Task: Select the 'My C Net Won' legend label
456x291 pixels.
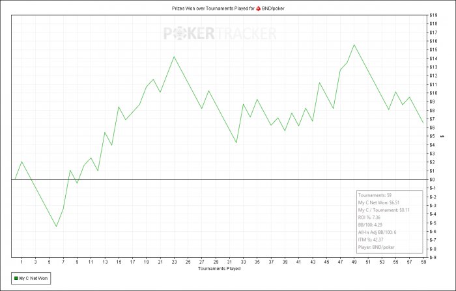Action: pos(33,279)
